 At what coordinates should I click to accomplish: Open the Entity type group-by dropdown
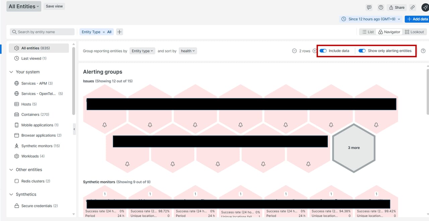pyautogui.click(x=142, y=51)
